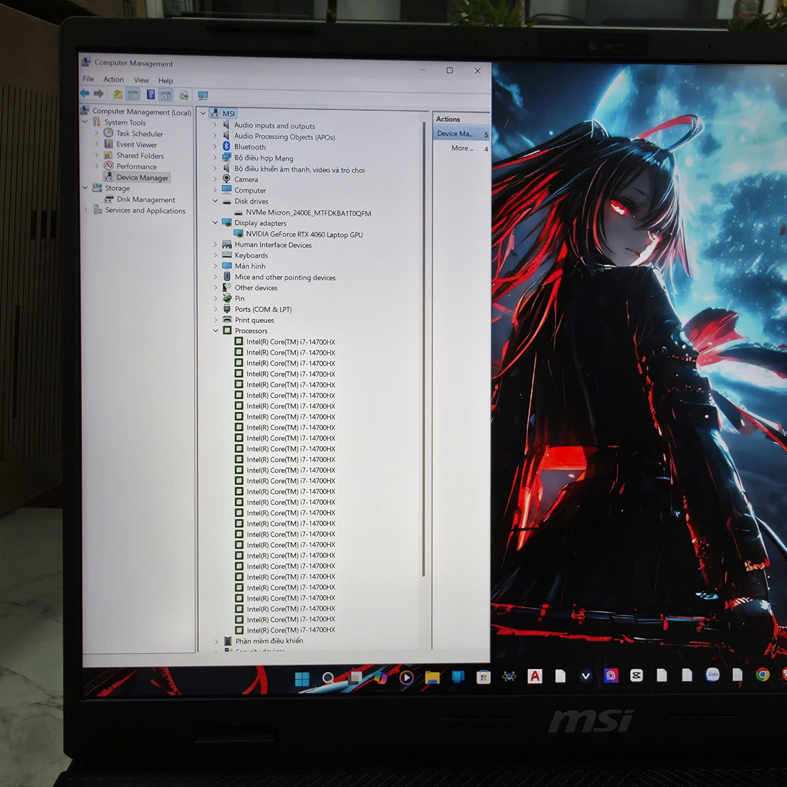
Task: Click the blue Help toolbar icon
Action: [150, 95]
